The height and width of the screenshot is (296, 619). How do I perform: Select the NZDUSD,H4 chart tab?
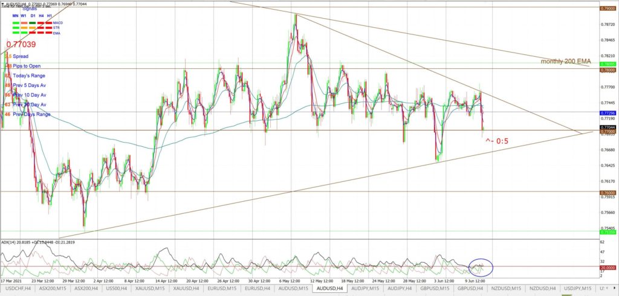click(543, 289)
